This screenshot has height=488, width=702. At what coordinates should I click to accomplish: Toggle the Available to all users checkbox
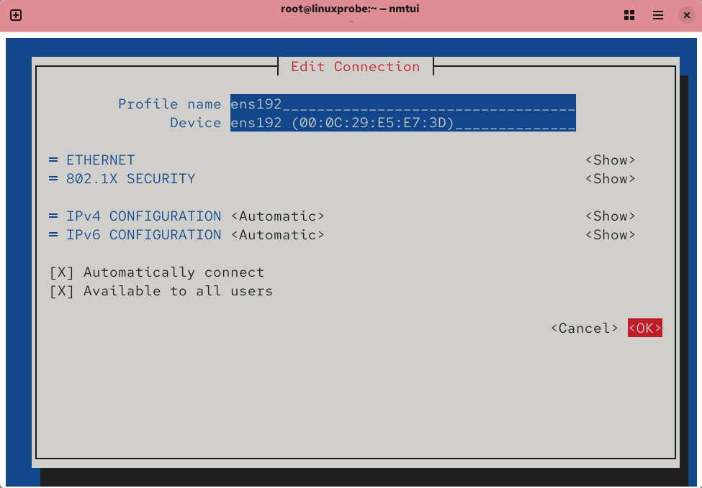[x=62, y=291]
